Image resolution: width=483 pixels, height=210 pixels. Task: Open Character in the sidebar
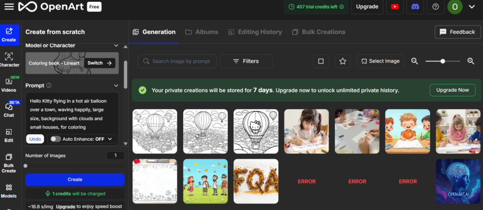(x=8, y=60)
